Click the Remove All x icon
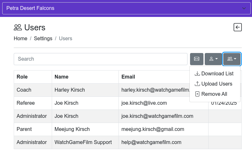Screen dimensions: 252x152 point(197,94)
